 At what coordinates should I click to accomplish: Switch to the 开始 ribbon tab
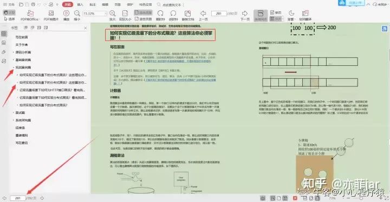[67, 4]
